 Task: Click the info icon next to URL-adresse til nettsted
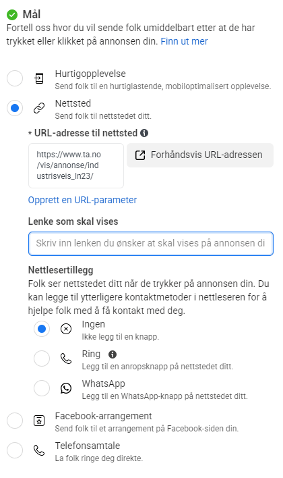[144, 133]
